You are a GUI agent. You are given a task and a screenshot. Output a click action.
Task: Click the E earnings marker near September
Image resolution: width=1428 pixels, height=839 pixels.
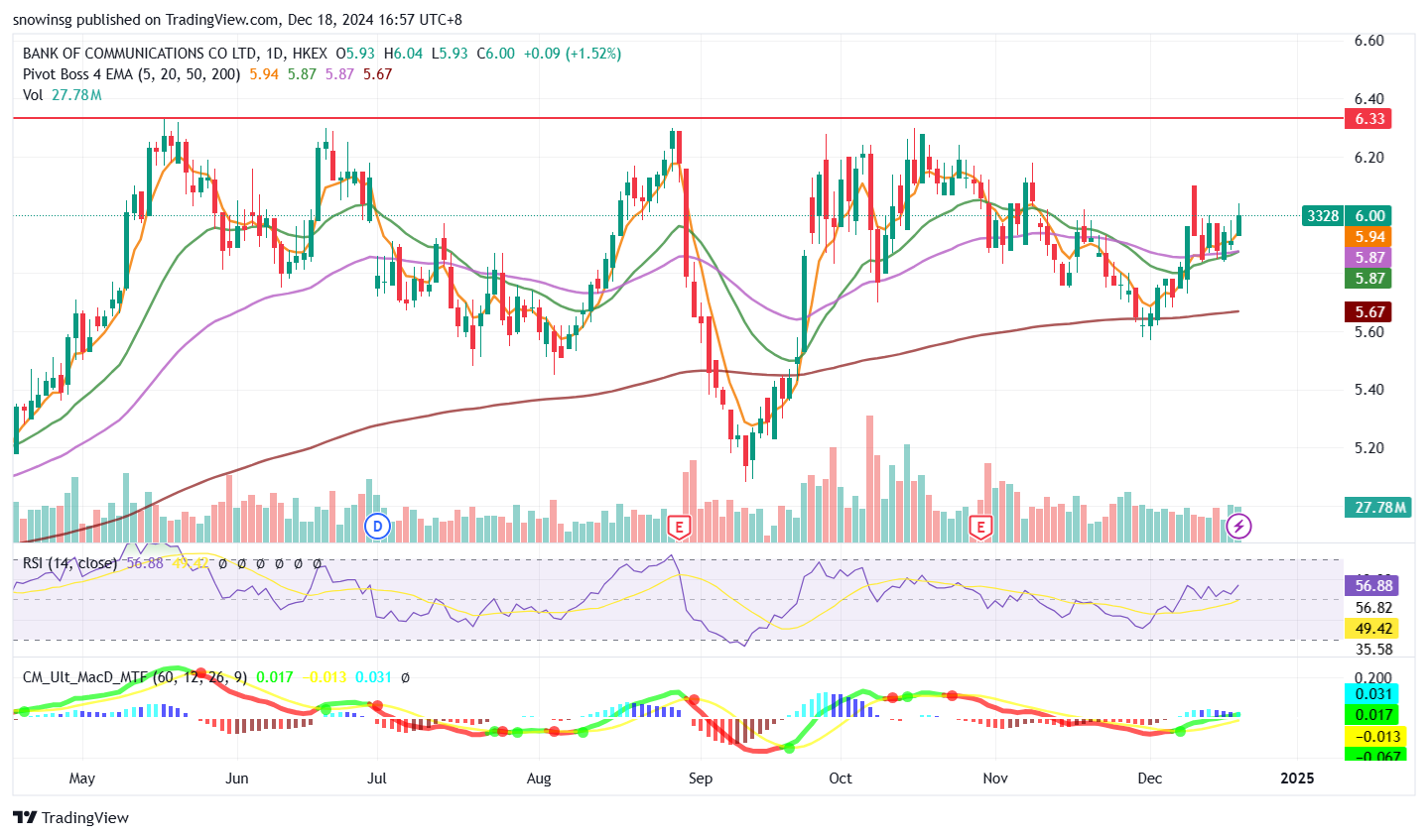679,527
